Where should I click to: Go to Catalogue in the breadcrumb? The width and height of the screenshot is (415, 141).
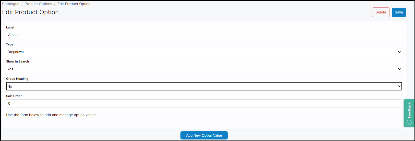click(x=11, y=4)
